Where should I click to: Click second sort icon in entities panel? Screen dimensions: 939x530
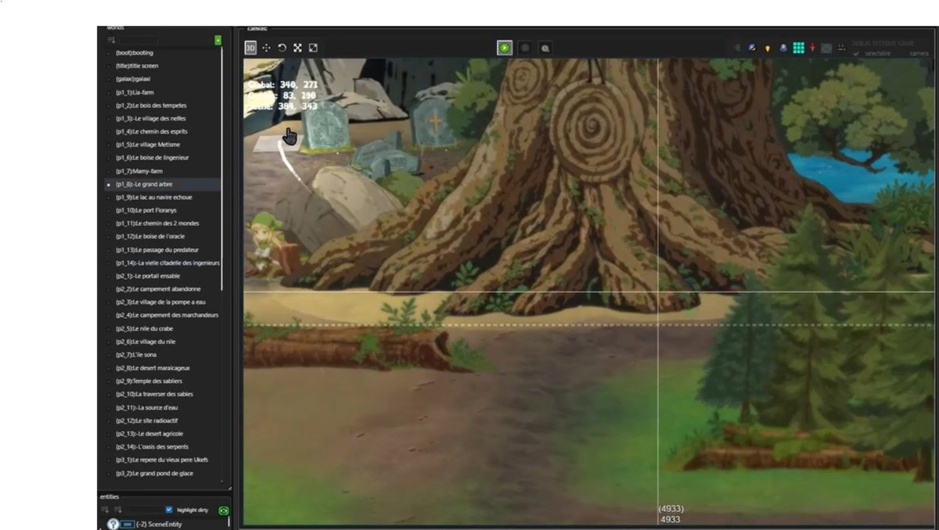coord(118,510)
